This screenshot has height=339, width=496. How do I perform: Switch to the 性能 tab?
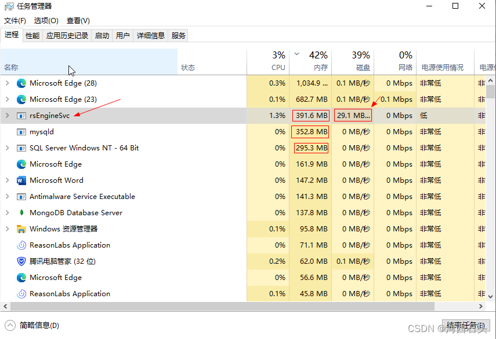pos(32,36)
